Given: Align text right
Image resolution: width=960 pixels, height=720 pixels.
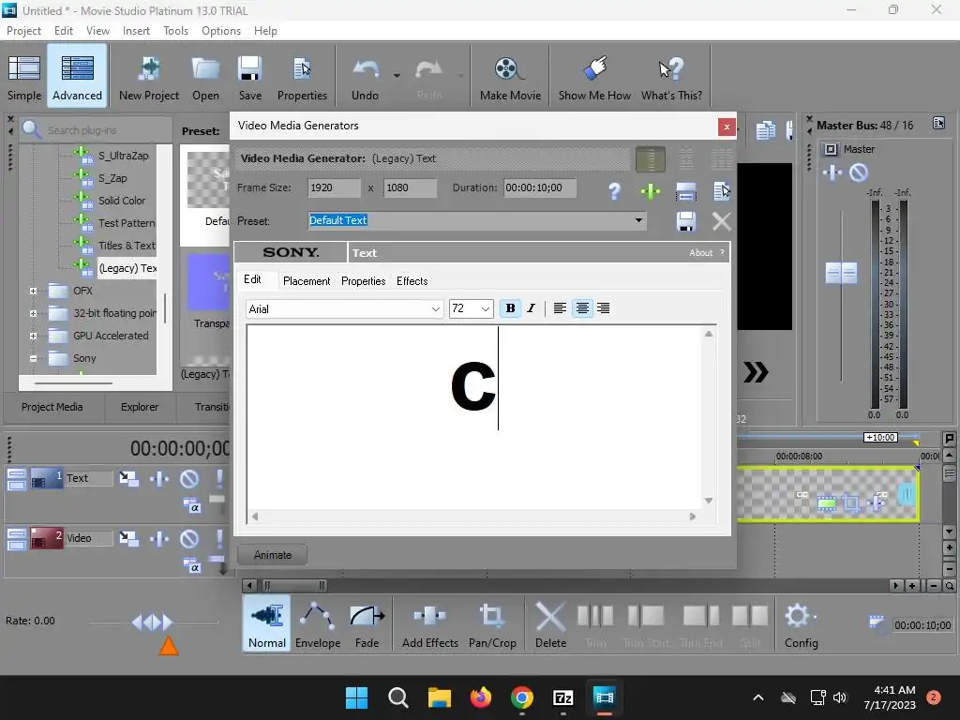Looking at the screenshot, I should point(603,308).
